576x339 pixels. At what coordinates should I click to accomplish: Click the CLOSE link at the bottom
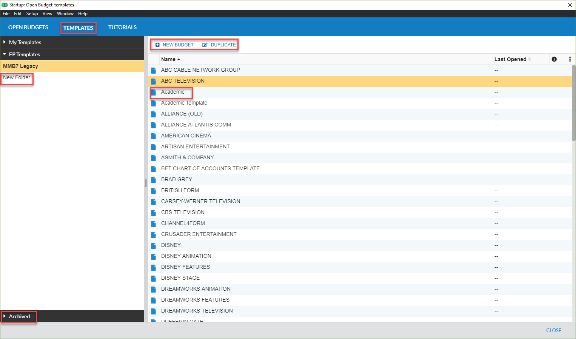554,330
